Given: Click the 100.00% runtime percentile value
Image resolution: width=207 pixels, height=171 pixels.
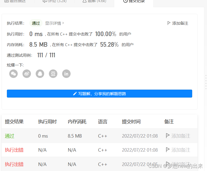Looking at the screenshot, I should pyautogui.click(x=105, y=34).
